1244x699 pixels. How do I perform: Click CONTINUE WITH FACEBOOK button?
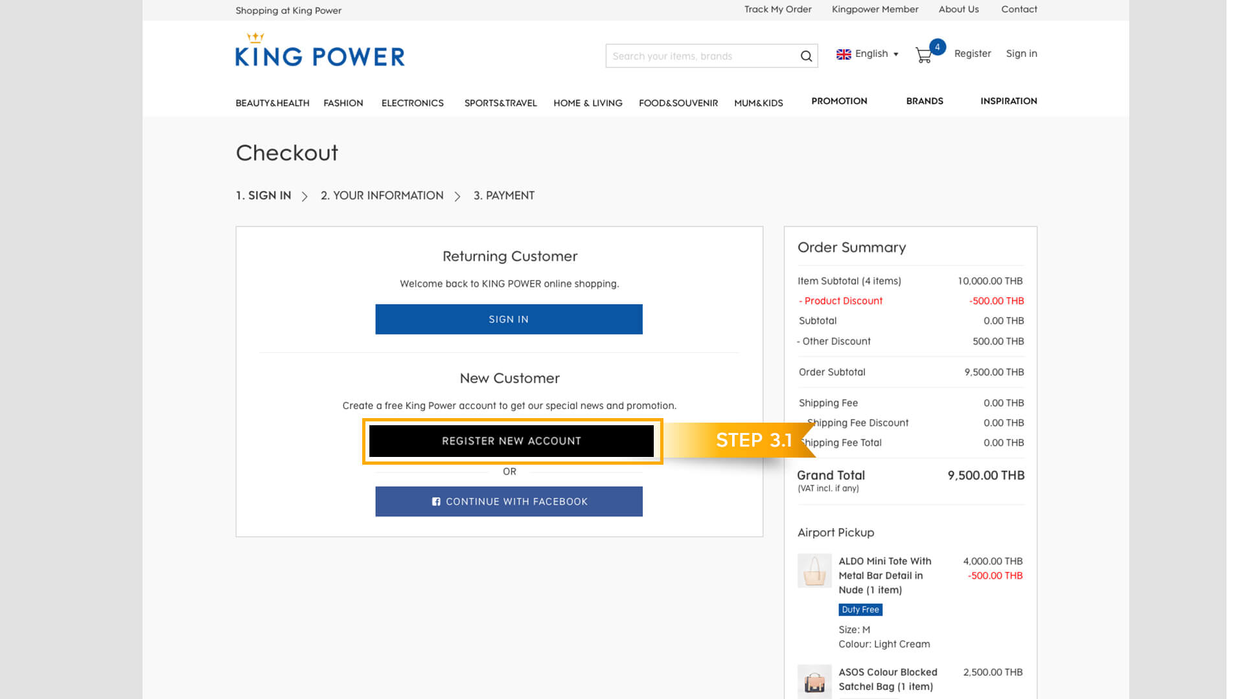click(509, 502)
